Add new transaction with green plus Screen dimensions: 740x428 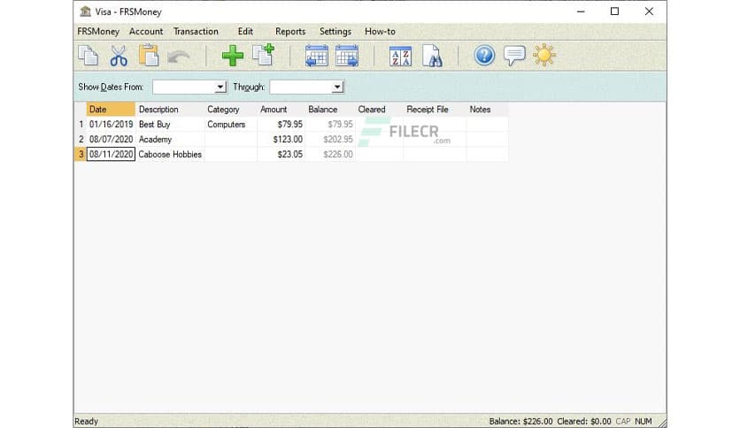point(233,56)
